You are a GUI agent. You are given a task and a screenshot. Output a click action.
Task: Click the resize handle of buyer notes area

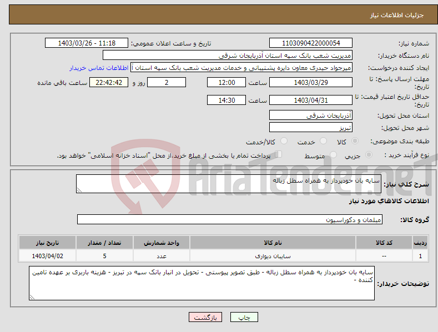(x=32, y=298)
